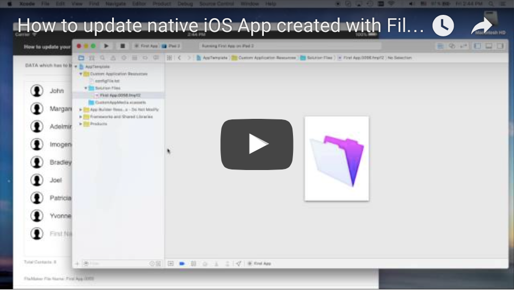Click the navigator Add plus button
Viewport: 514px width, 290px height.
pos(77,264)
